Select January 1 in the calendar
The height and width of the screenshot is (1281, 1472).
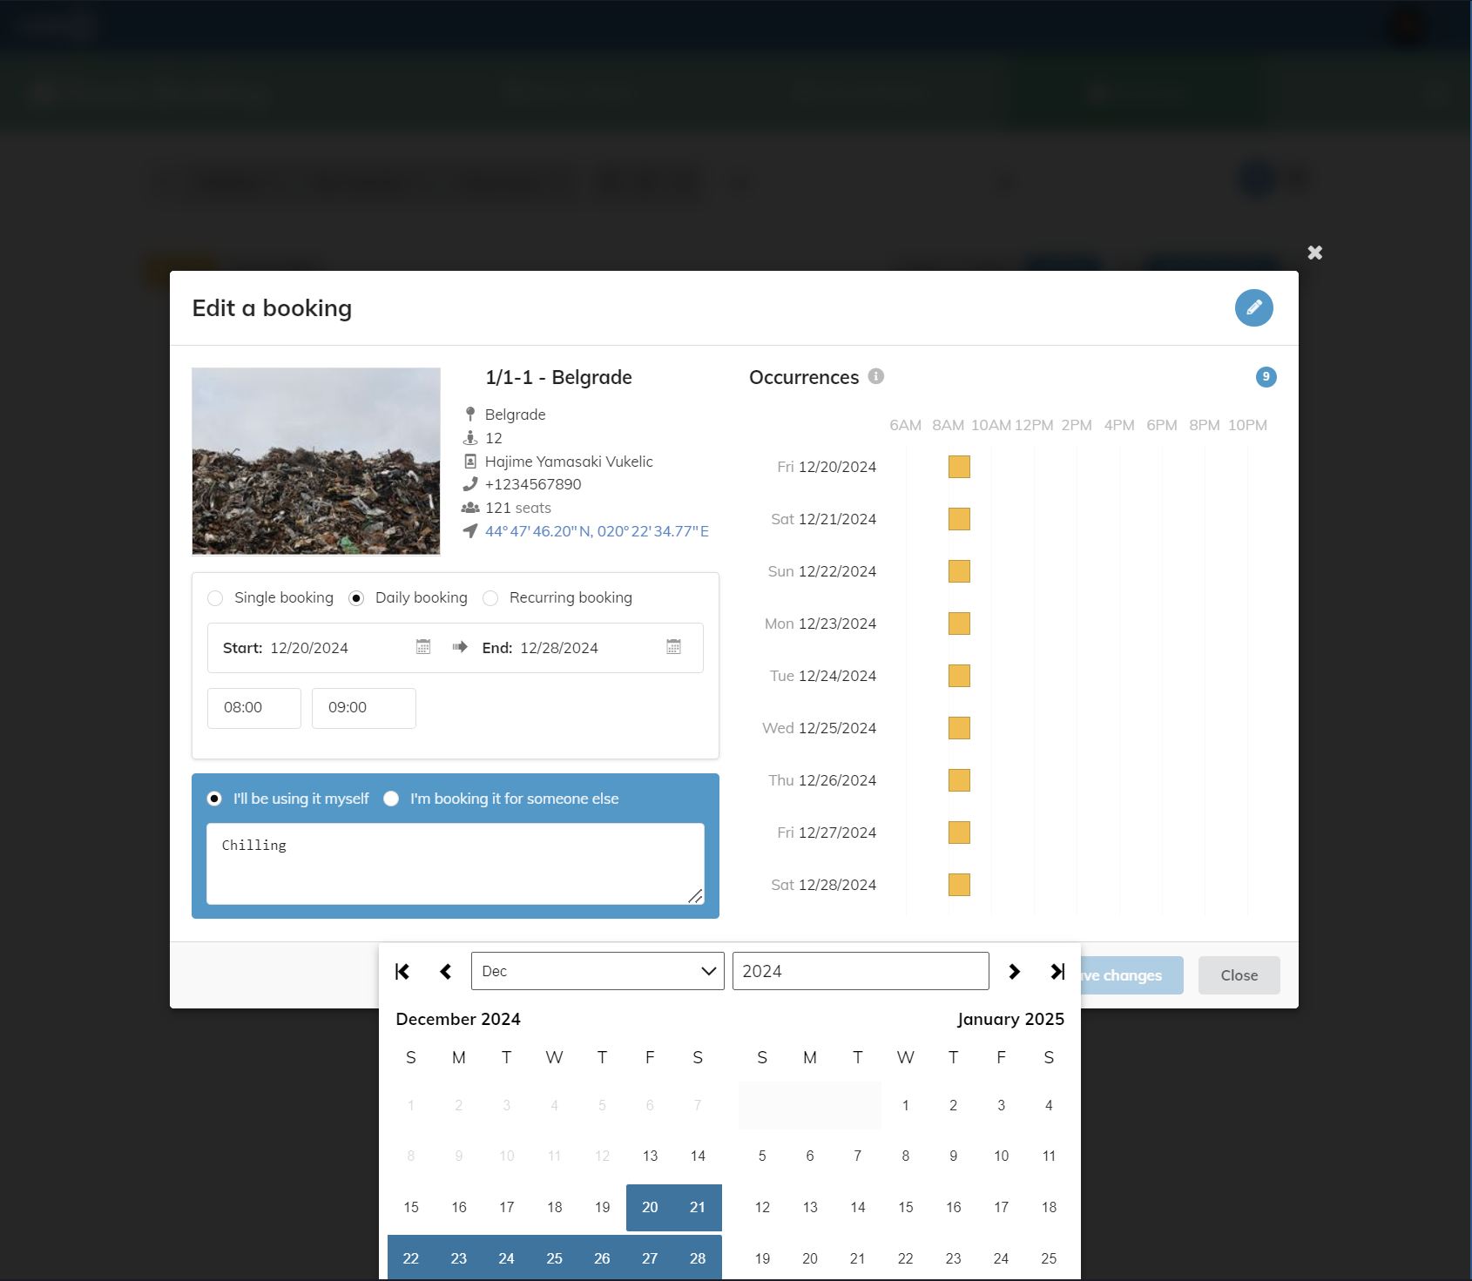coord(906,1105)
